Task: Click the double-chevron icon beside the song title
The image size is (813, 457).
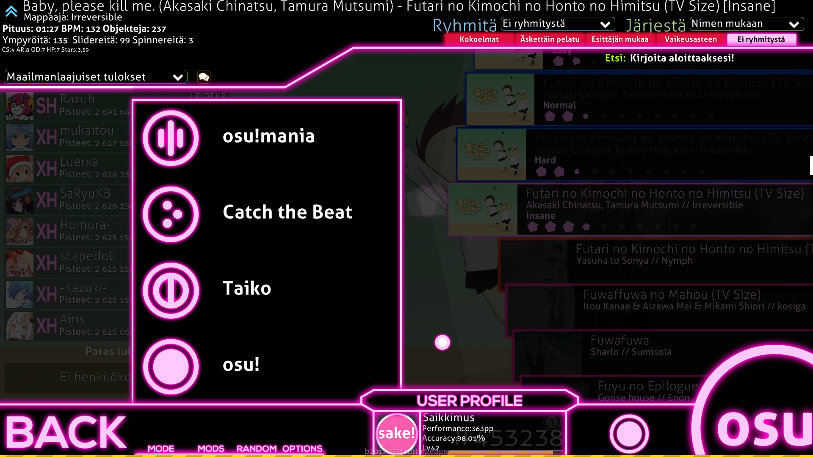Action: 11,11
